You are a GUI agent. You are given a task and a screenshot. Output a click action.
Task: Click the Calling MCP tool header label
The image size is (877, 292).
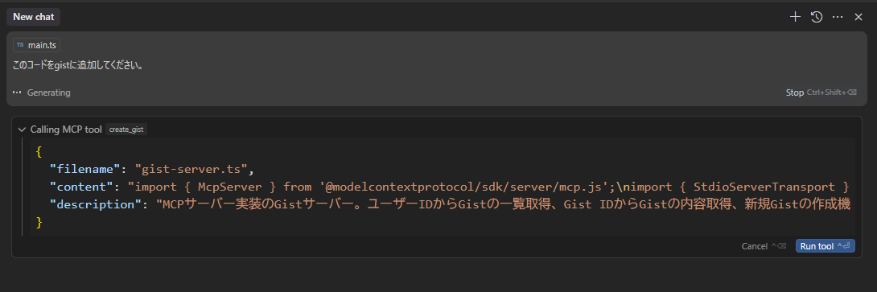(x=66, y=130)
